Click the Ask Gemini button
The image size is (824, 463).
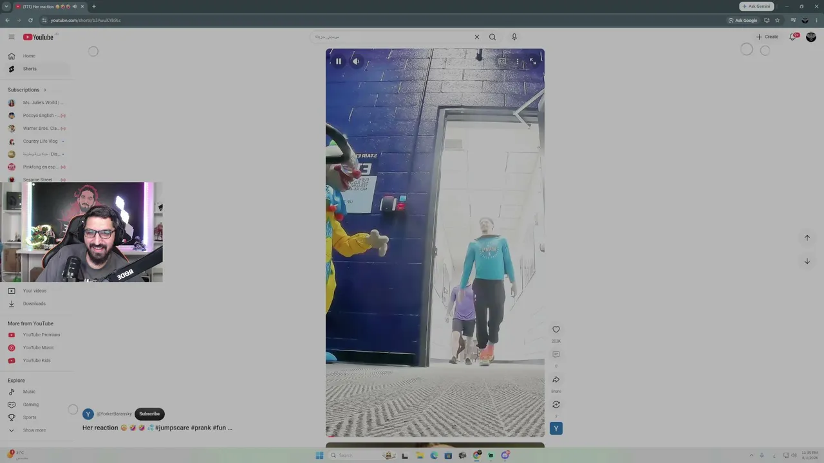point(756,6)
